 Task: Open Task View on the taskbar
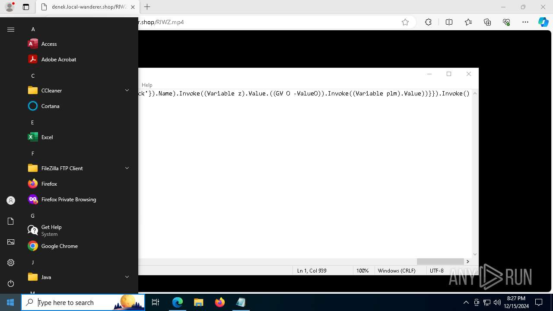click(156, 302)
